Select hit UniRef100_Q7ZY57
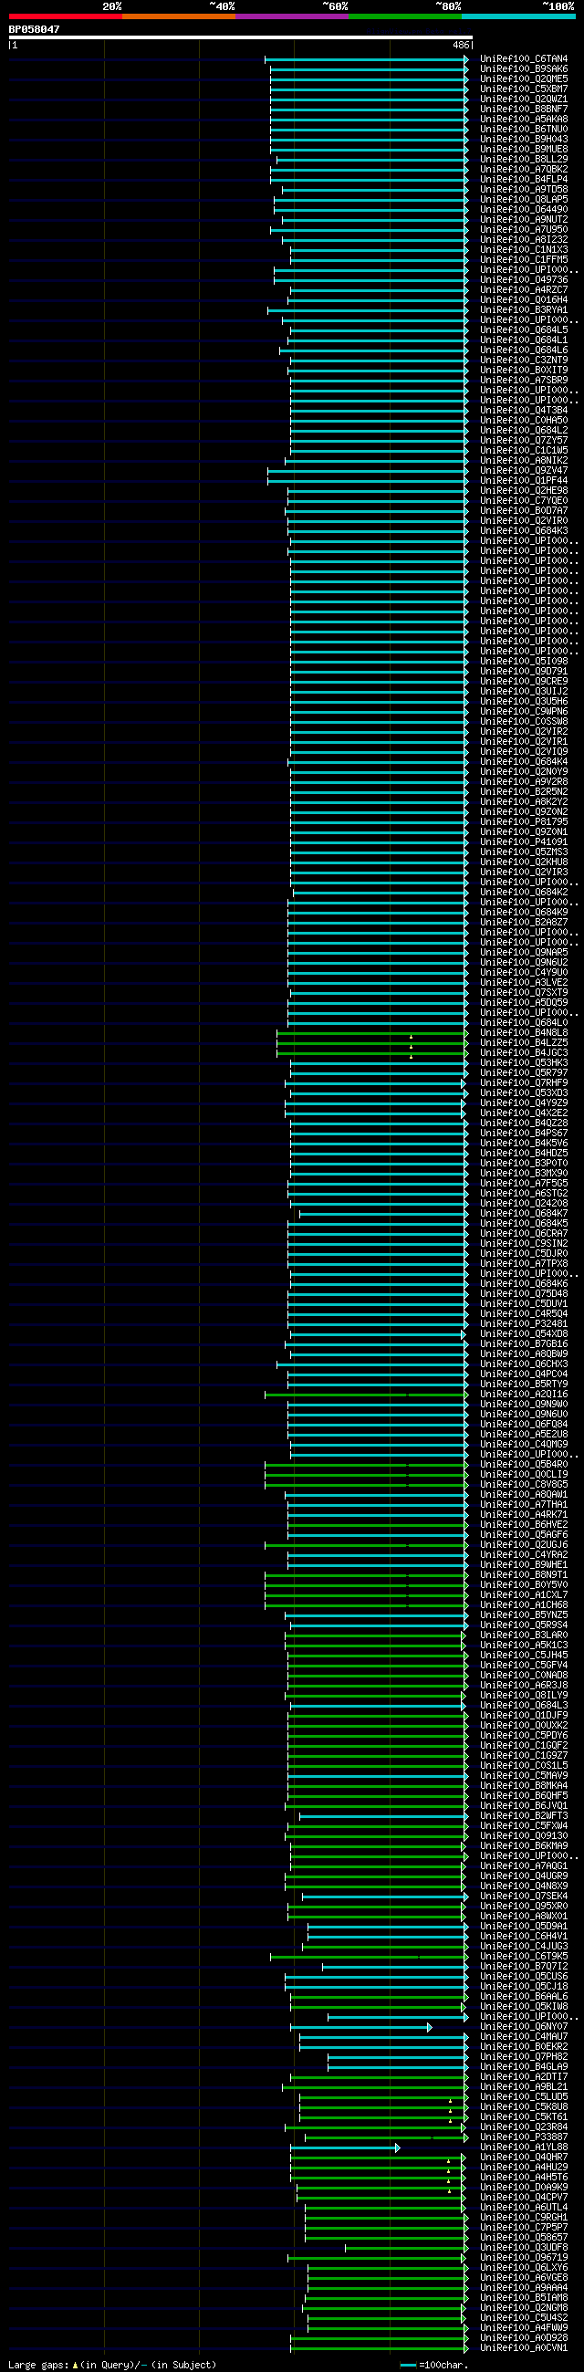 524,440
